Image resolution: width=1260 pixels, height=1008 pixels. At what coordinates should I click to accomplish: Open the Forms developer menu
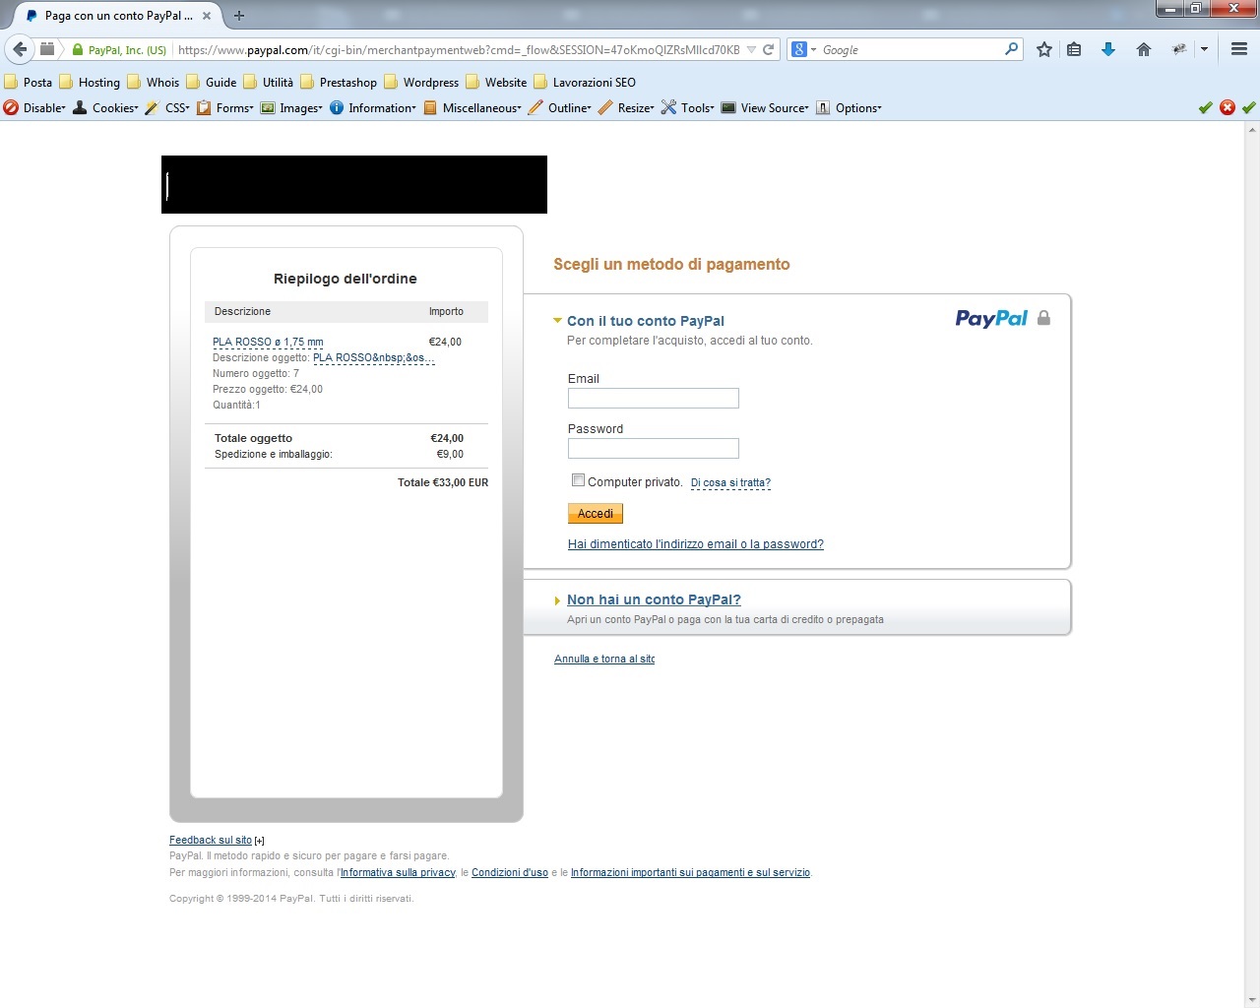pos(225,107)
